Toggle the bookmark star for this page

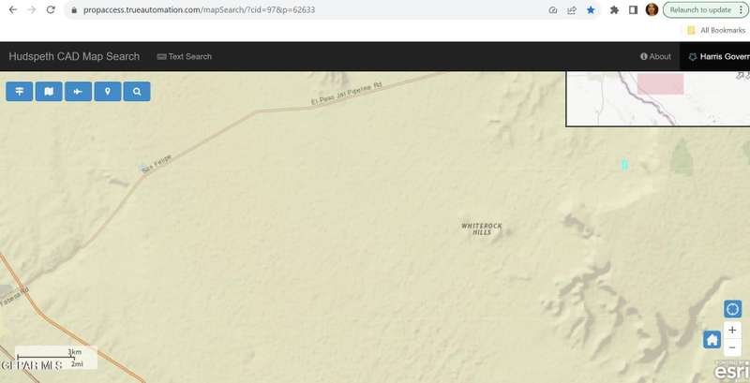point(591,10)
